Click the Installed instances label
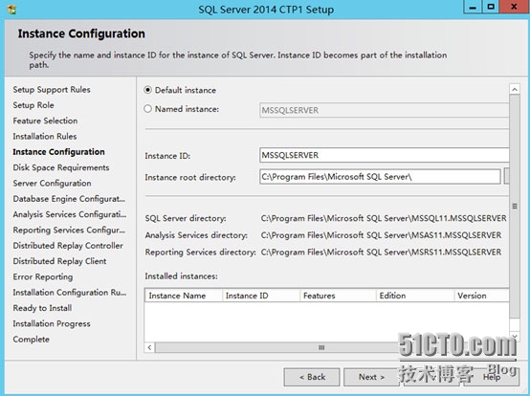Screen dimensions: 530x396 click(182, 276)
